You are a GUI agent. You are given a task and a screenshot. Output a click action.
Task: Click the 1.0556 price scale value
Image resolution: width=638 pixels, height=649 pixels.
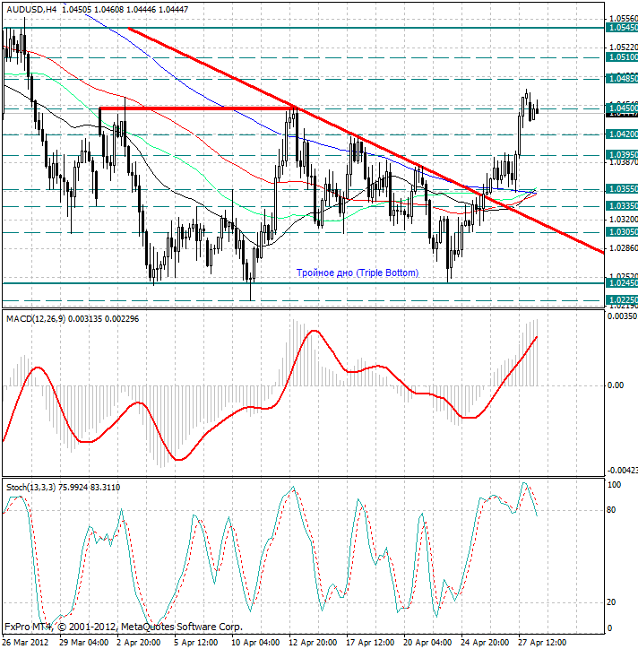[x=623, y=19]
